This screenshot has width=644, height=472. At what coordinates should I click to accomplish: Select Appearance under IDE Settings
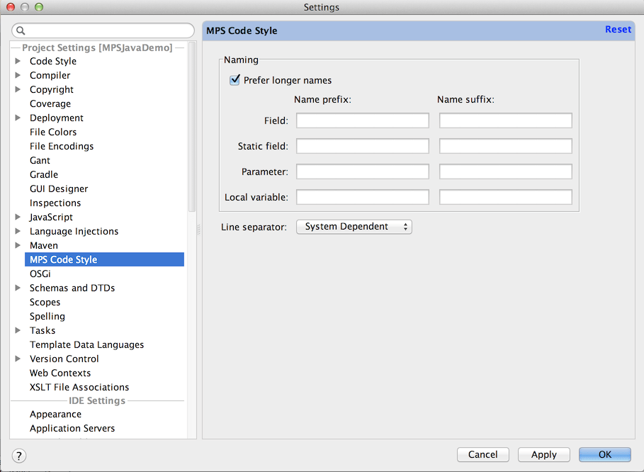click(x=55, y=414)
